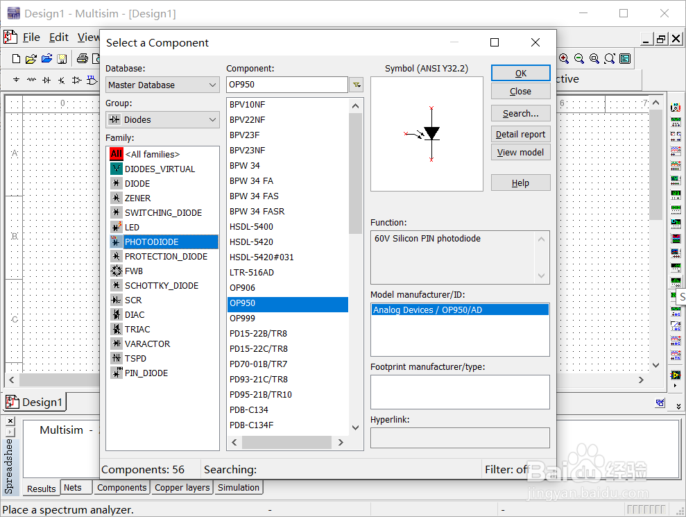Expand the instruments toolbar overflow chevron

pyautogui.click(x=678, y=406)
